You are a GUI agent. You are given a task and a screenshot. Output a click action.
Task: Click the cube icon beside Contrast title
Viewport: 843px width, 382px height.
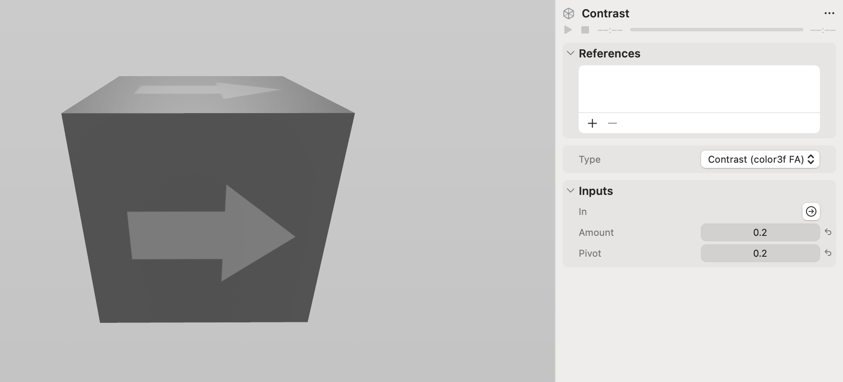point(569,13)
